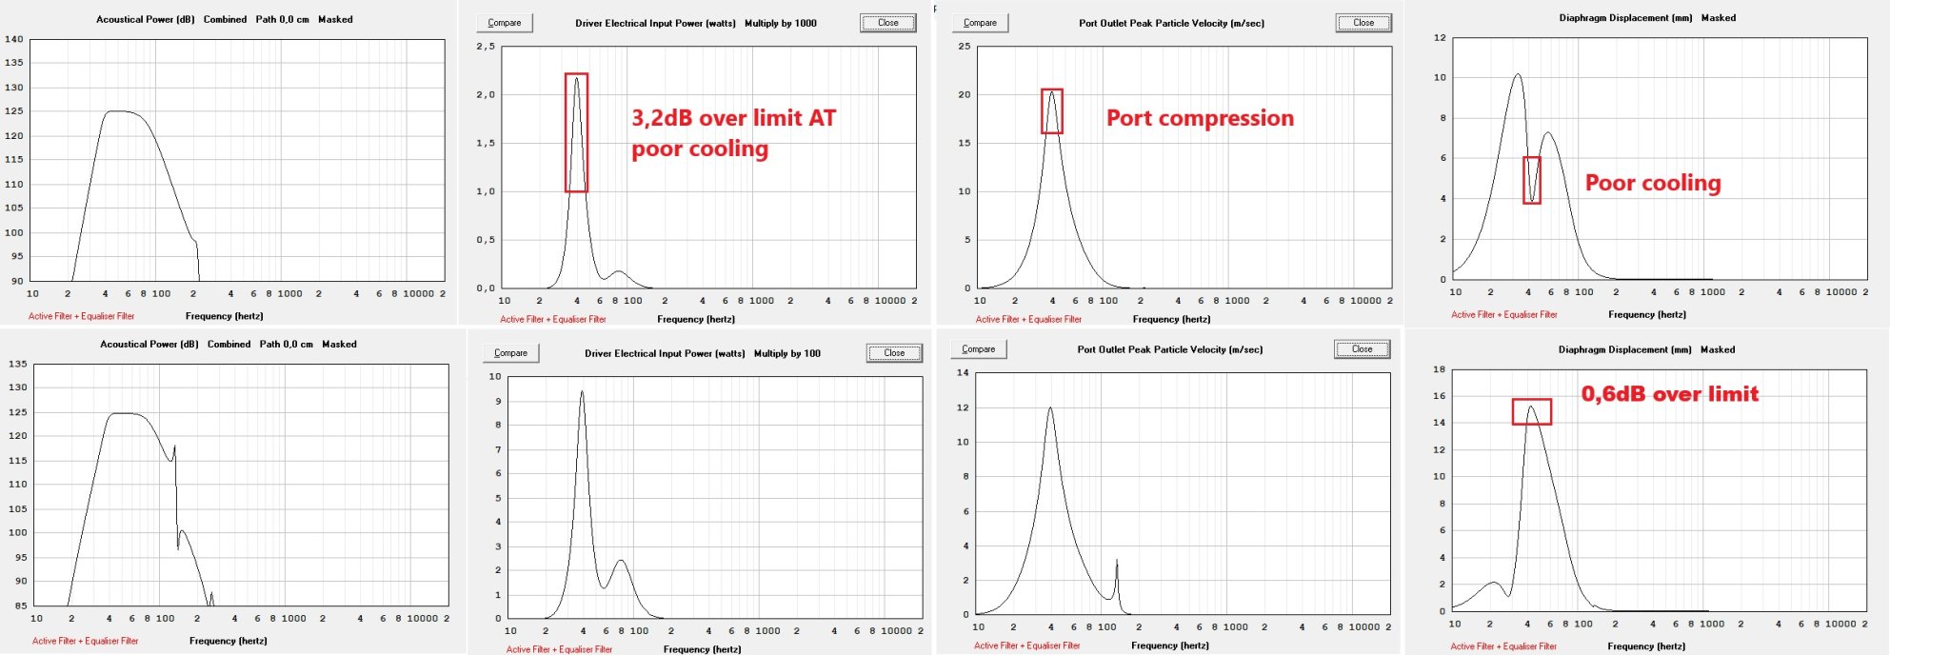
Task: Click Port Outlet Peak Particle Velocity title, 25 m/sec chart
Action: tap(1172, 23)
